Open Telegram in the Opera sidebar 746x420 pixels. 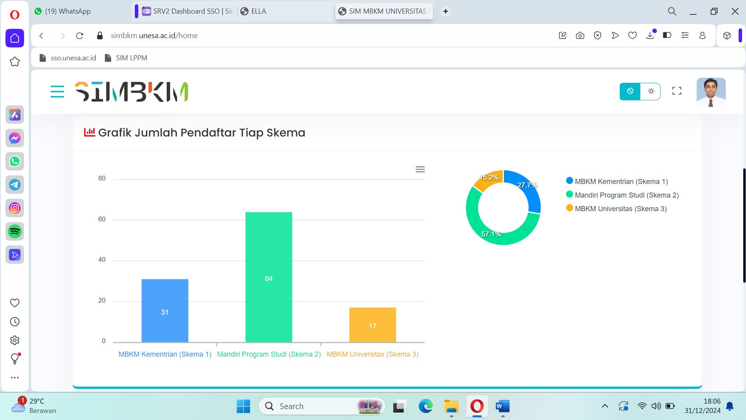(x=15, y=185)
